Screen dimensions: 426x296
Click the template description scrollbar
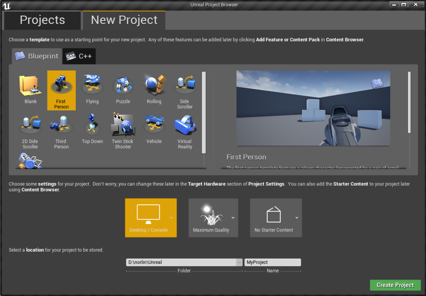point(409,102)
